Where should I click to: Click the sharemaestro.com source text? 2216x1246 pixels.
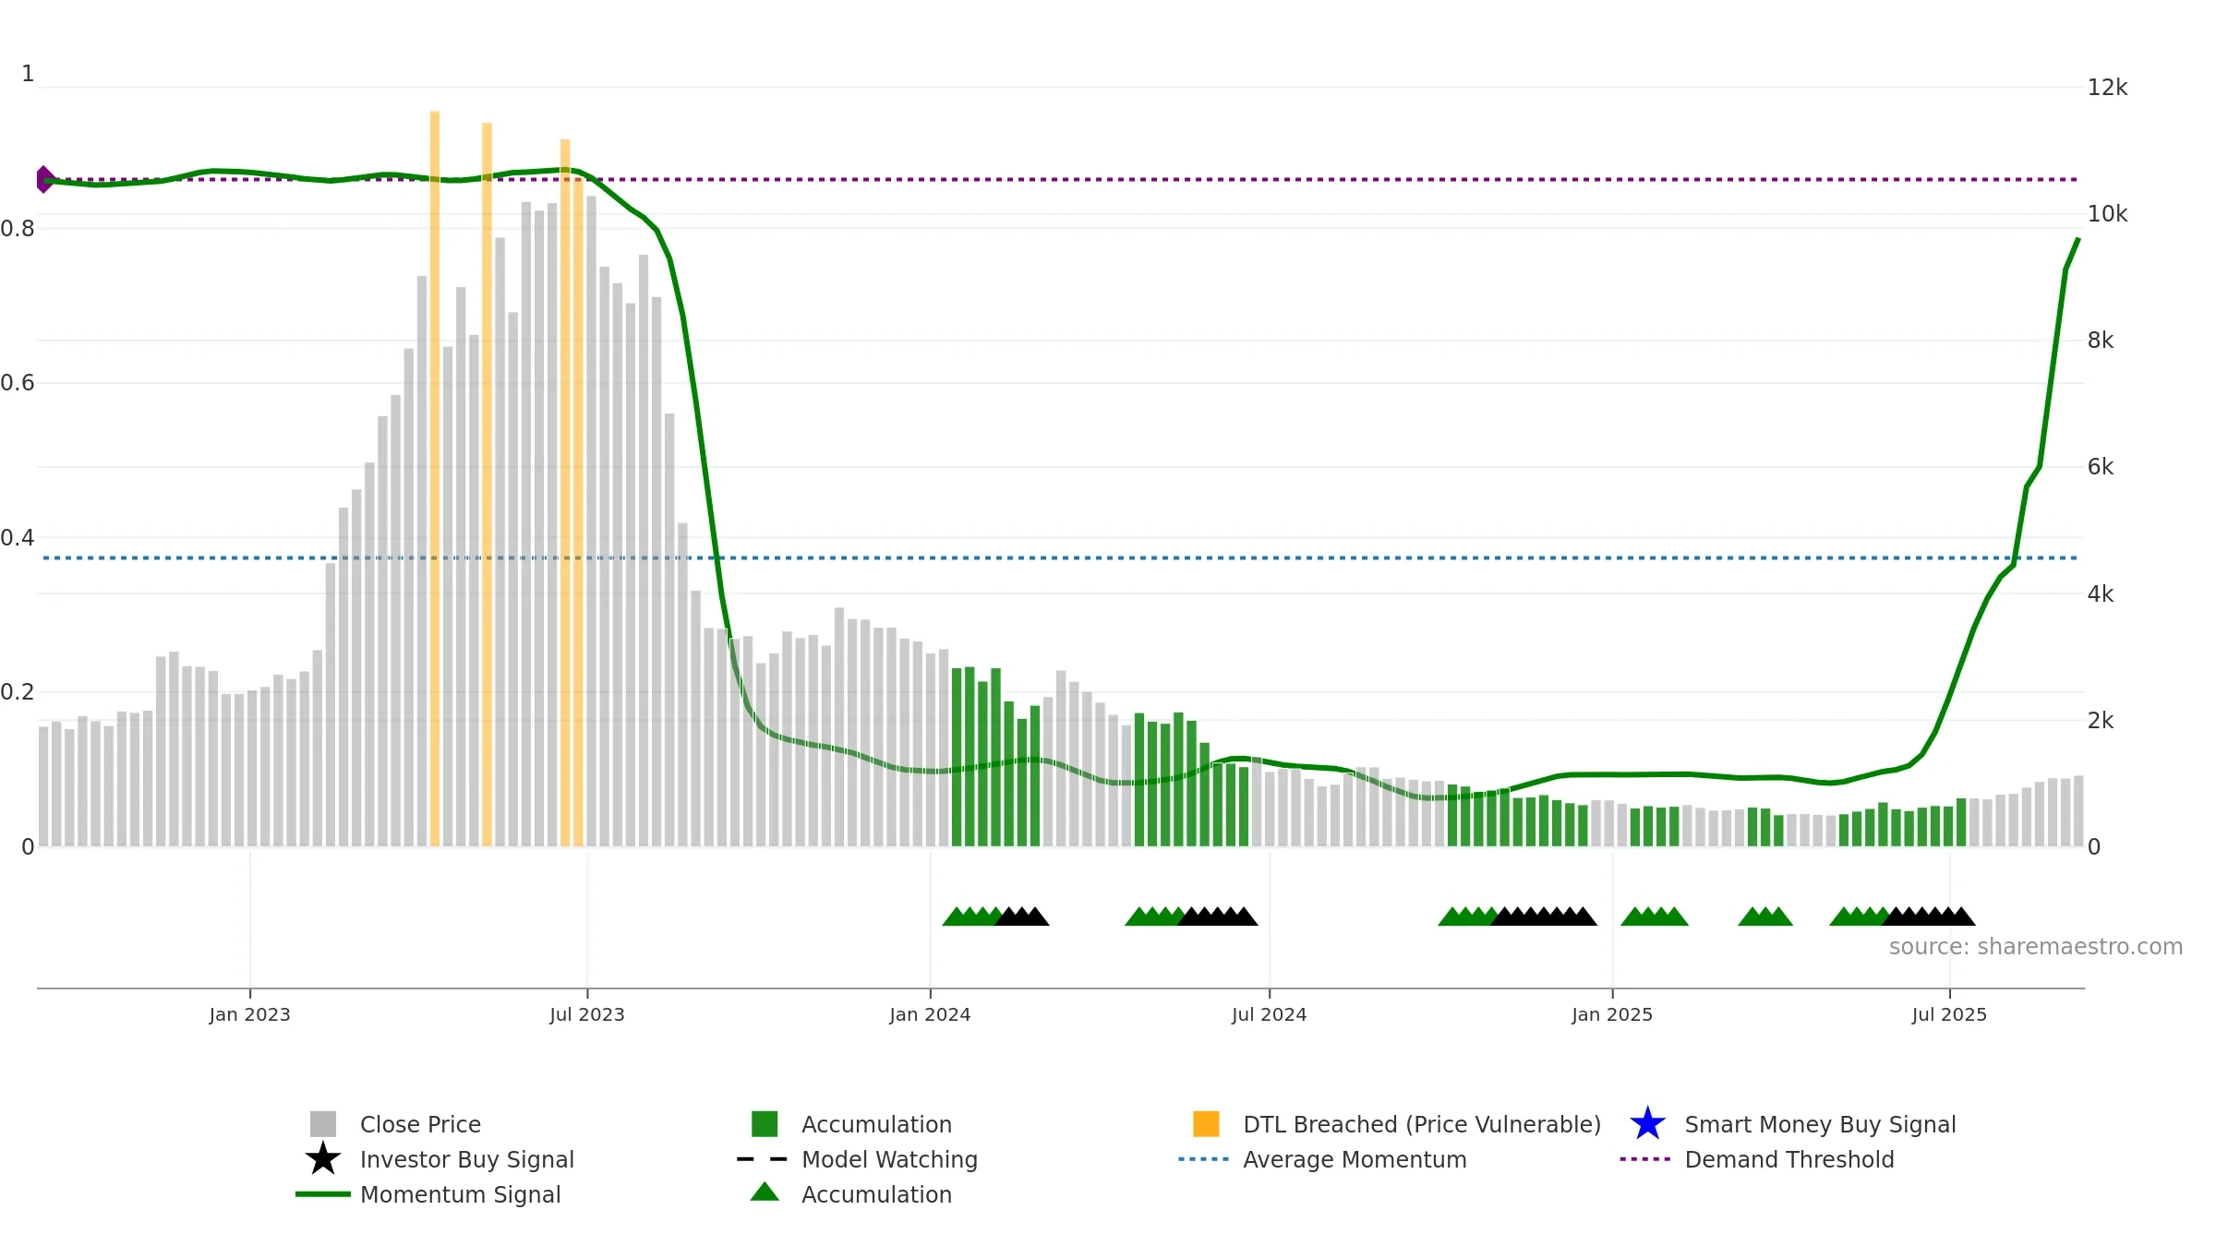pyautogui.click(x=2036, y=946)
